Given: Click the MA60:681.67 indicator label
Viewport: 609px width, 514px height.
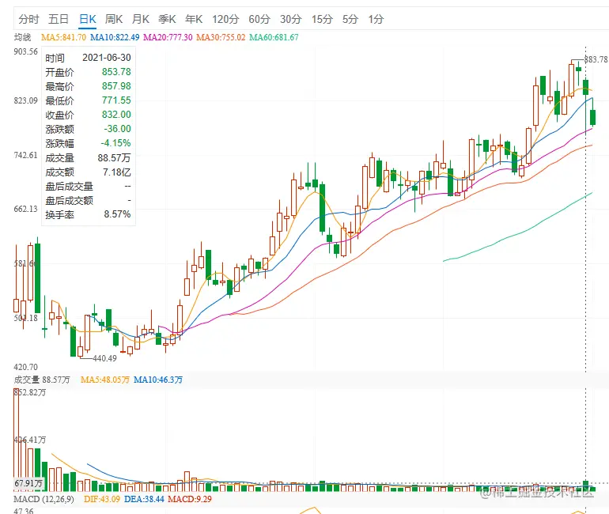Looking at the screenshot, I should pyautogui.click(x=274, y=37).
